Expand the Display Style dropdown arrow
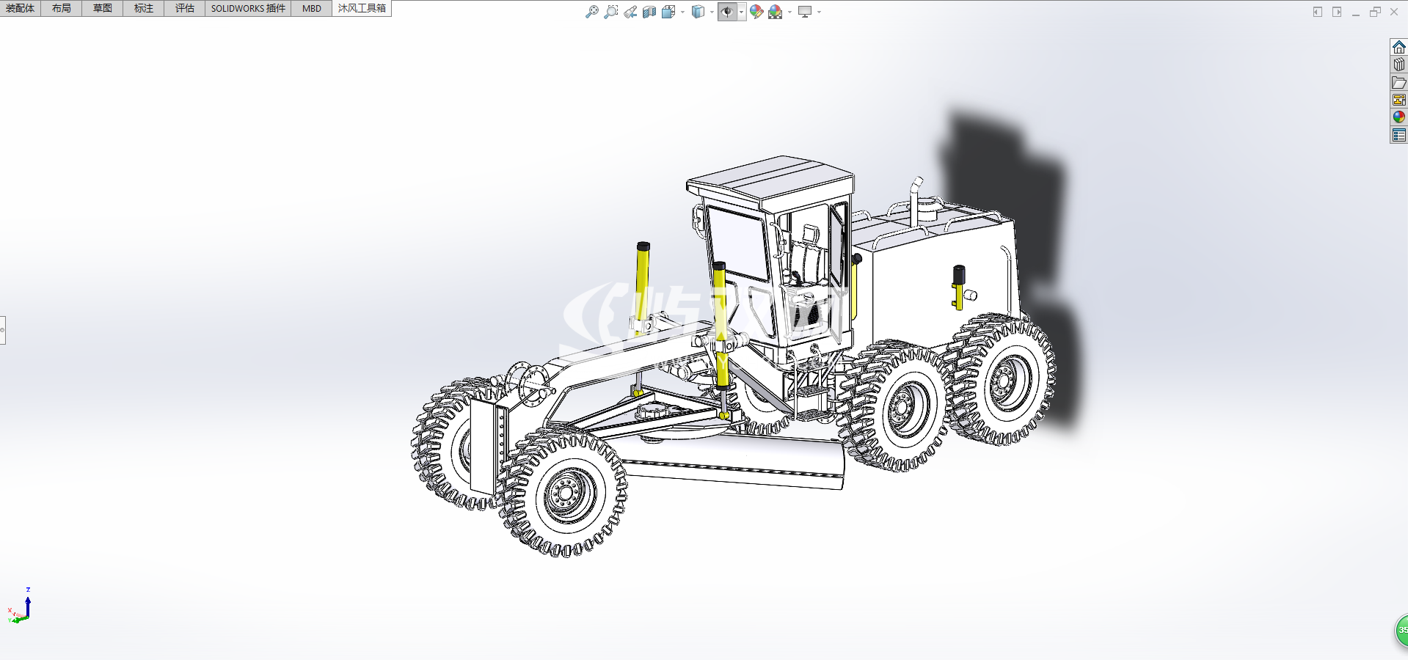The height and width of the screenshot is (660, 1408). [712, 12]
